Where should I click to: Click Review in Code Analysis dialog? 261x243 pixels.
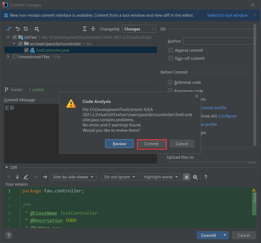(x=119, y=144)
